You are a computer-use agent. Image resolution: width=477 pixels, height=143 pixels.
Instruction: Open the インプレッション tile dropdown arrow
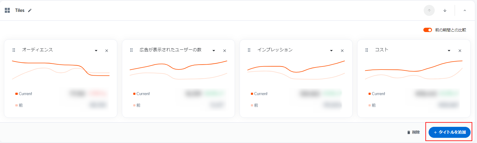[331, 51]
